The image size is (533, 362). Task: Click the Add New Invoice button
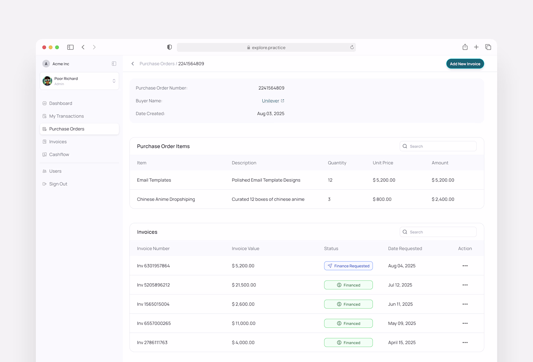465,64
